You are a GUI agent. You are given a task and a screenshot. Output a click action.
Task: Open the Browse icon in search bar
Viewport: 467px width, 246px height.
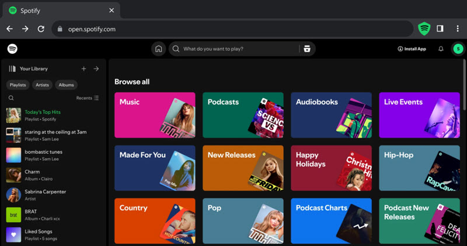tap(307, 49)
